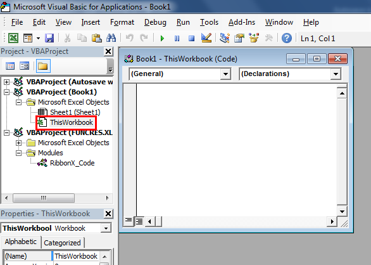Click the Toolbox hammer and wrench icon
371x265 pixels.
(268, 38)
